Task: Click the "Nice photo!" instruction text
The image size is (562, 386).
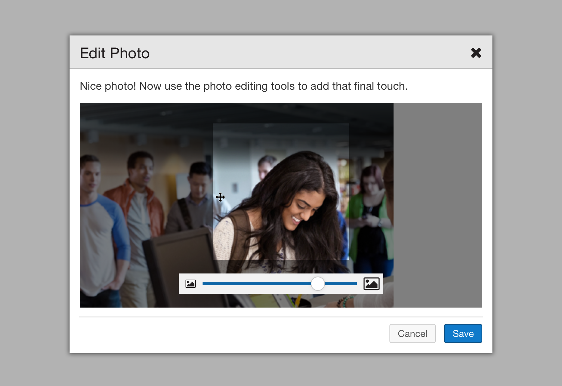Action: click(x=243, y=86)
